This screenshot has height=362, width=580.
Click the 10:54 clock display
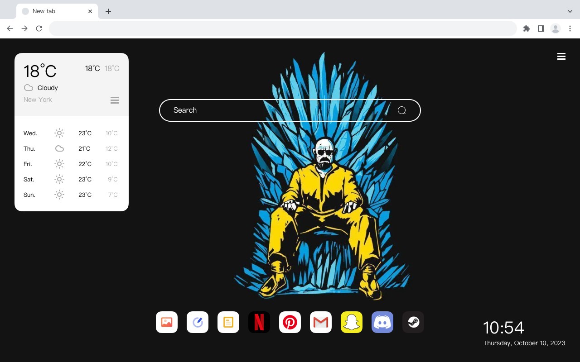point(503,328)
